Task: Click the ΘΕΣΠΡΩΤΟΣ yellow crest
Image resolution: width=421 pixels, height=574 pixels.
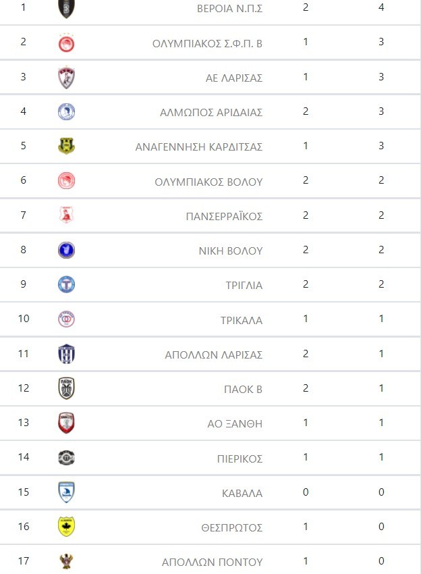Action: [66, 527]
